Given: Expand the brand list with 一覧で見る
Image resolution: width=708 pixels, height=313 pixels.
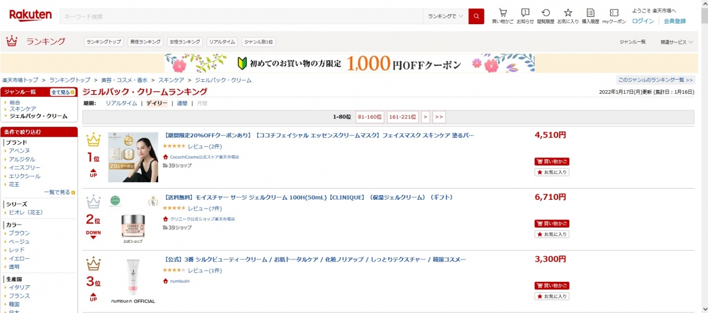Looking at the screenshot, I should 59,192.
